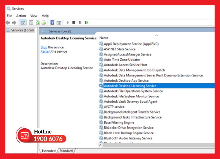Click the Services icon in the title bar
This screenshot has width=220, height=159.
9,8
